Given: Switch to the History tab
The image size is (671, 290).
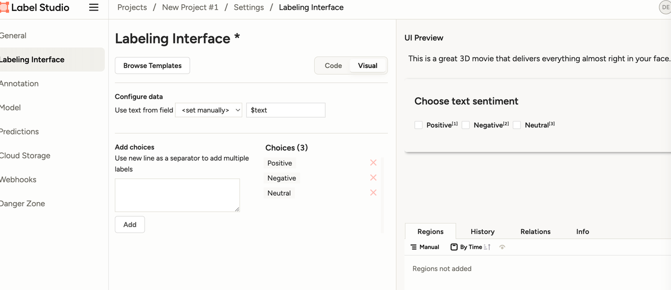Looking at the screenshot, I should pyautogui.click(x=482, y=231).
